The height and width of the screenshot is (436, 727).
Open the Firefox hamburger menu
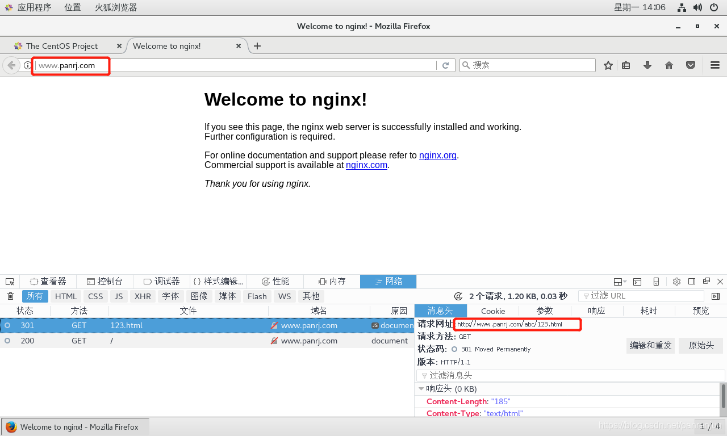click(x=715, y=65)
